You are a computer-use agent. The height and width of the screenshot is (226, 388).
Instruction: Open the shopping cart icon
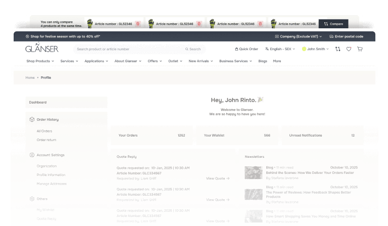point(360,49)
